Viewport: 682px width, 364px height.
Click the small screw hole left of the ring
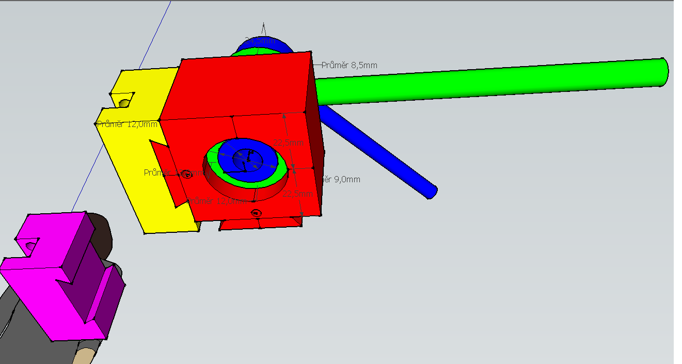[186, 175]
